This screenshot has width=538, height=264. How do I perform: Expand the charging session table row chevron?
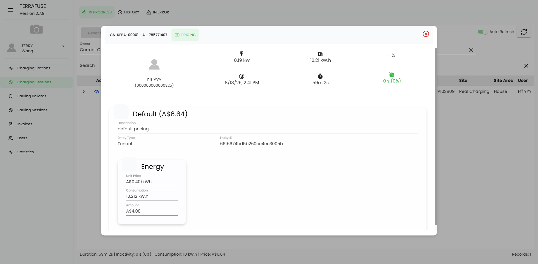tap(84, 91)
